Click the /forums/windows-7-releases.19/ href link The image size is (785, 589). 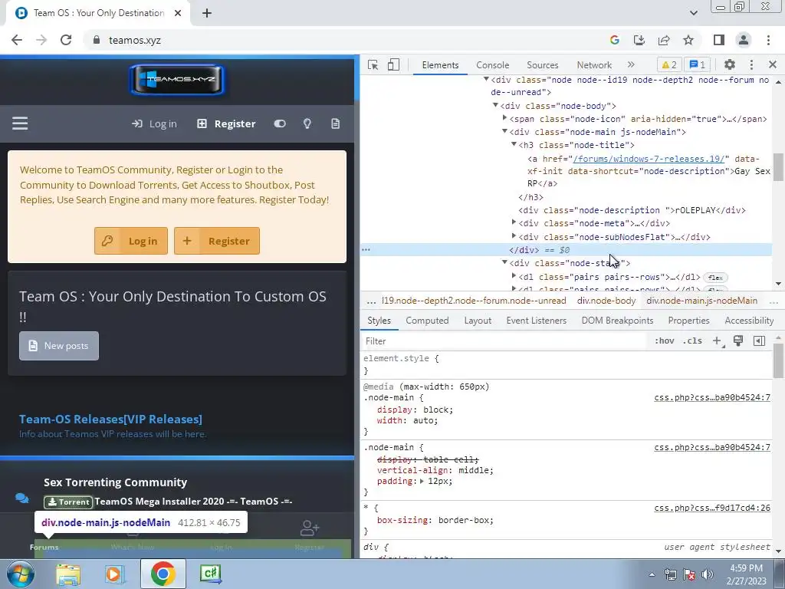[649, 158]
